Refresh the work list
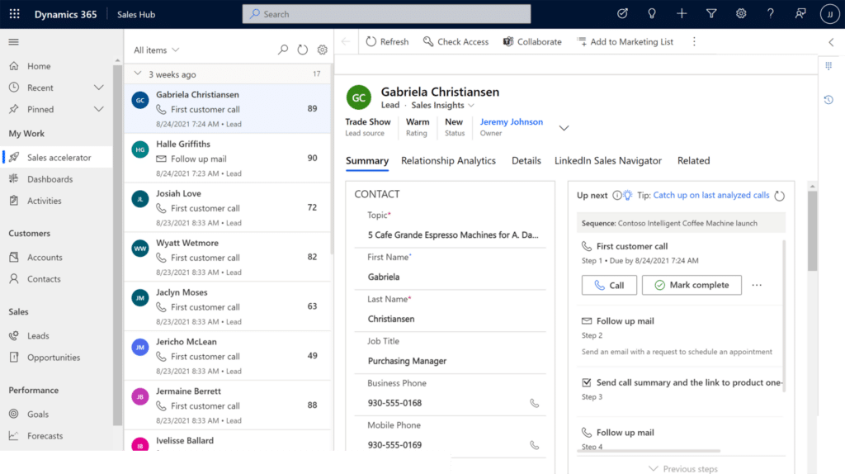 [302, 50]
